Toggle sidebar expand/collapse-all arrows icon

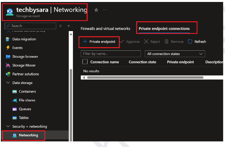(x=60, y=26)
